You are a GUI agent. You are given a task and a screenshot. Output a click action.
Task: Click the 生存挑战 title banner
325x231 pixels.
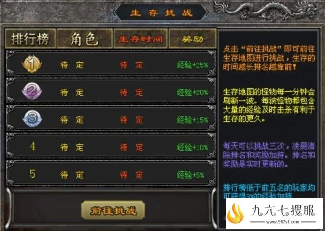point(161,13)
